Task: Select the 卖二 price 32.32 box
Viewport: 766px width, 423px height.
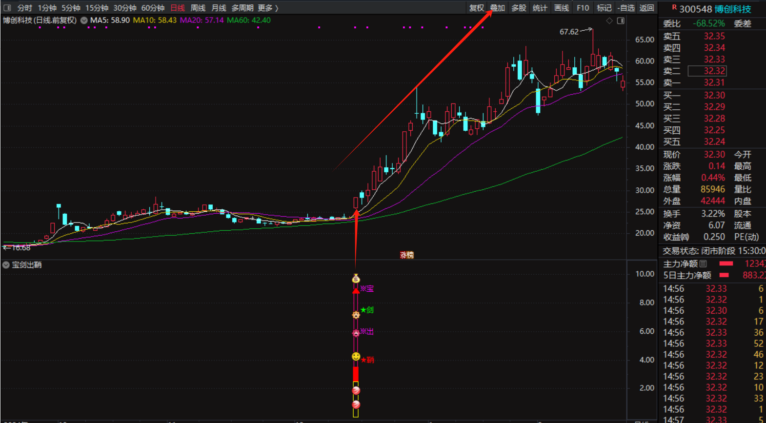Action: tap(707, 71)
